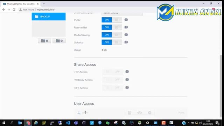The width and height of the screenshot is (224, 126).
Task: Select the MyCloudEX2Ultra browser tab
Action: point(21,4)
